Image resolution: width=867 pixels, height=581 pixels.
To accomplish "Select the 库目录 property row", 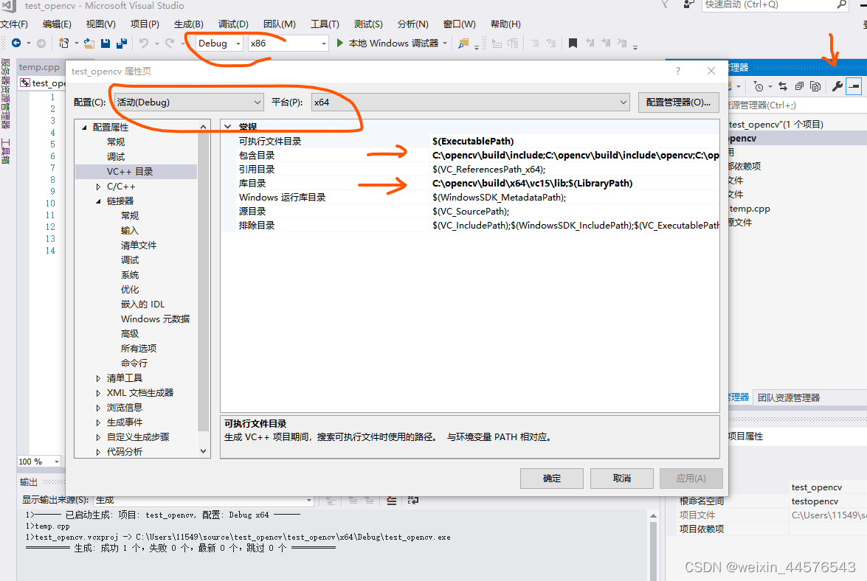I will tap(470, 184).
